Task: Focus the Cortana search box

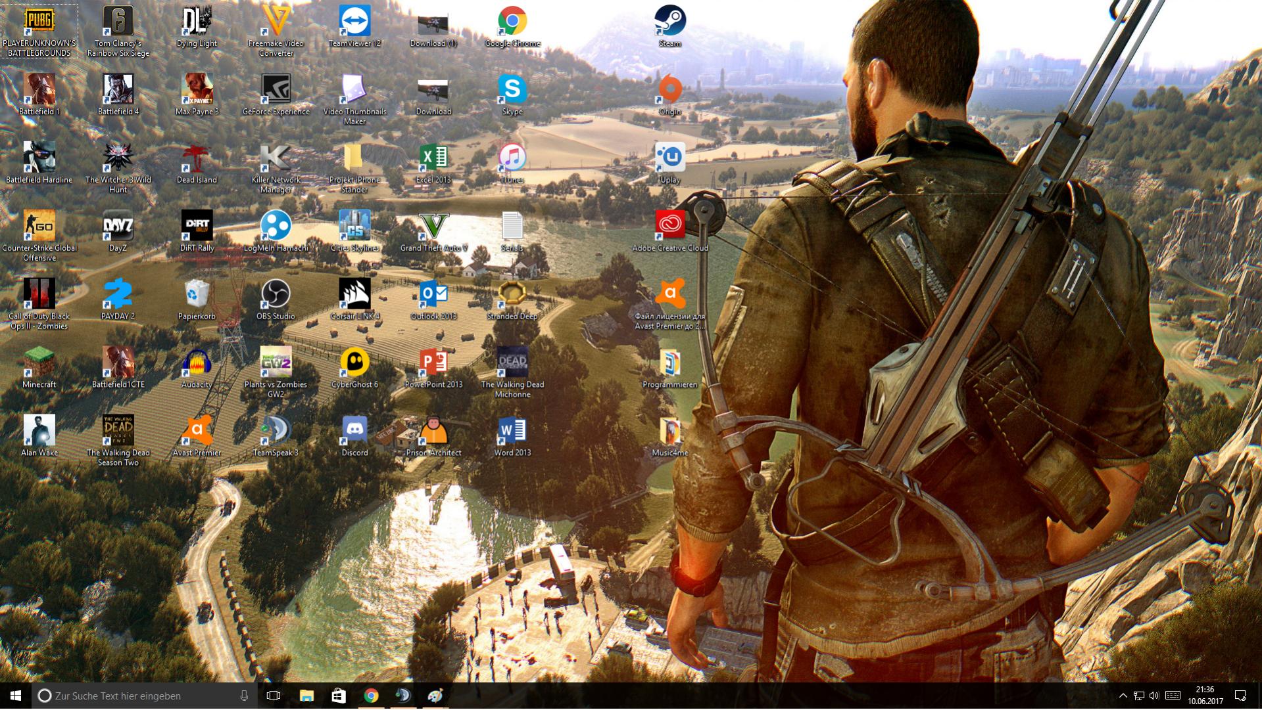Action: coord(145,696)
